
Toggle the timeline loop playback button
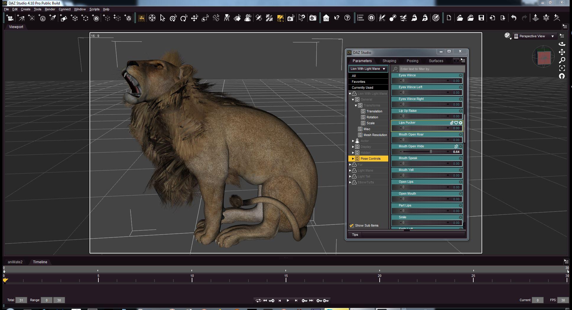click(258, 301)
